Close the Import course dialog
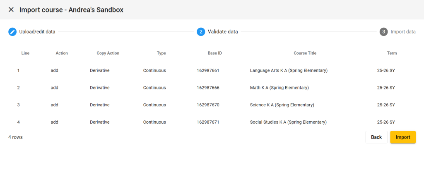Screen dimensions: 424x194 pyautogui.click(x=11, y=10)
